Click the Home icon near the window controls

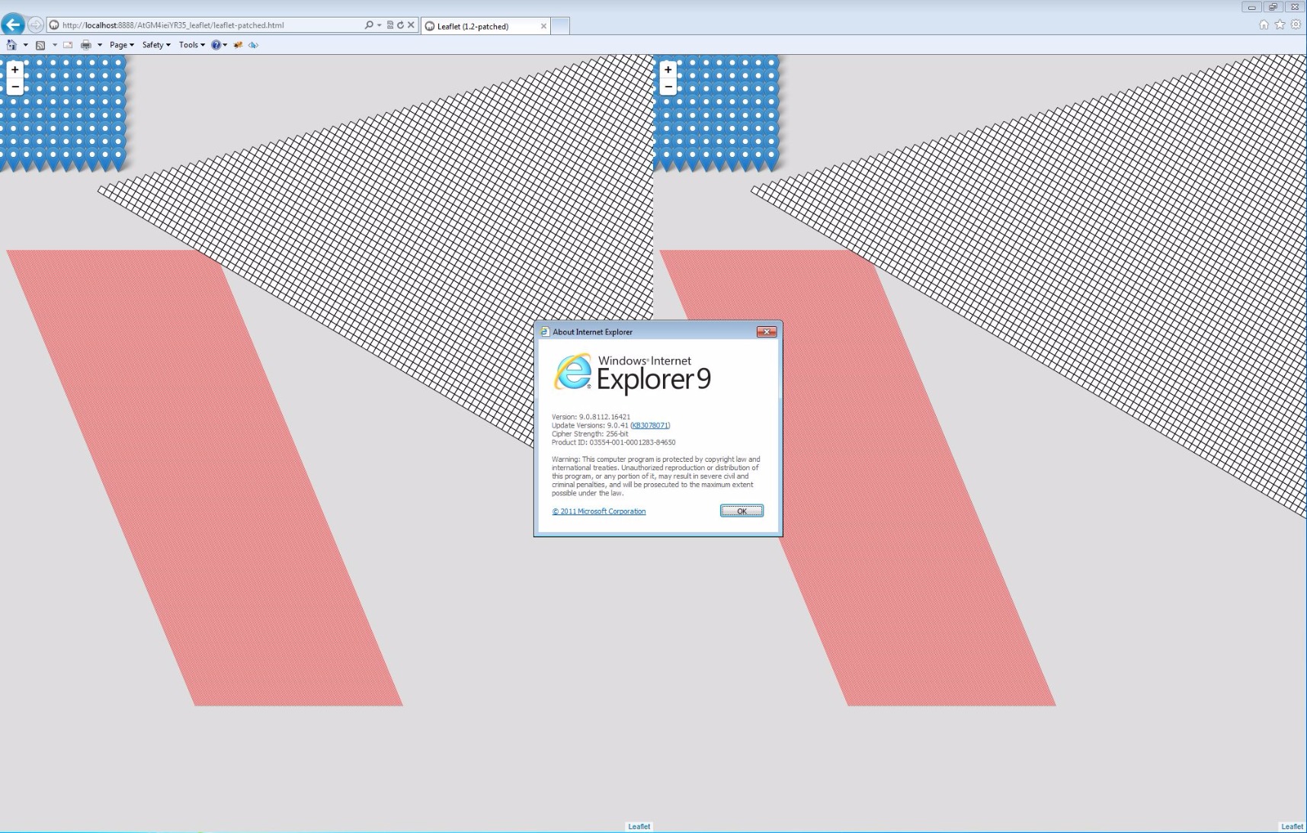pyautogui.click(x=1264, y=24)
